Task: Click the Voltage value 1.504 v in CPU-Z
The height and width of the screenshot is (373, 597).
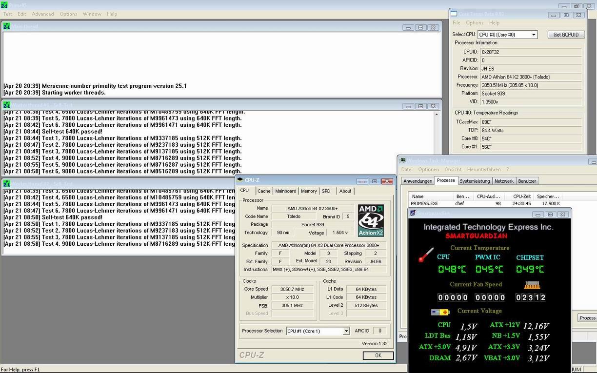Action: (x=340, y=233)
